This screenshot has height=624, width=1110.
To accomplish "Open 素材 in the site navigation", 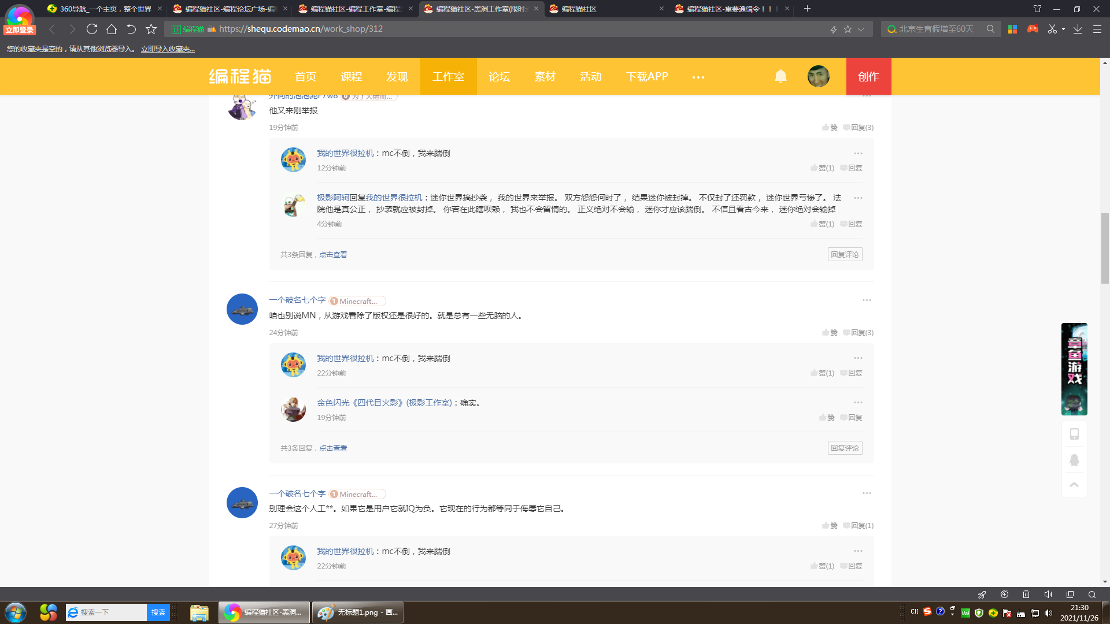I will click(545, 76).
